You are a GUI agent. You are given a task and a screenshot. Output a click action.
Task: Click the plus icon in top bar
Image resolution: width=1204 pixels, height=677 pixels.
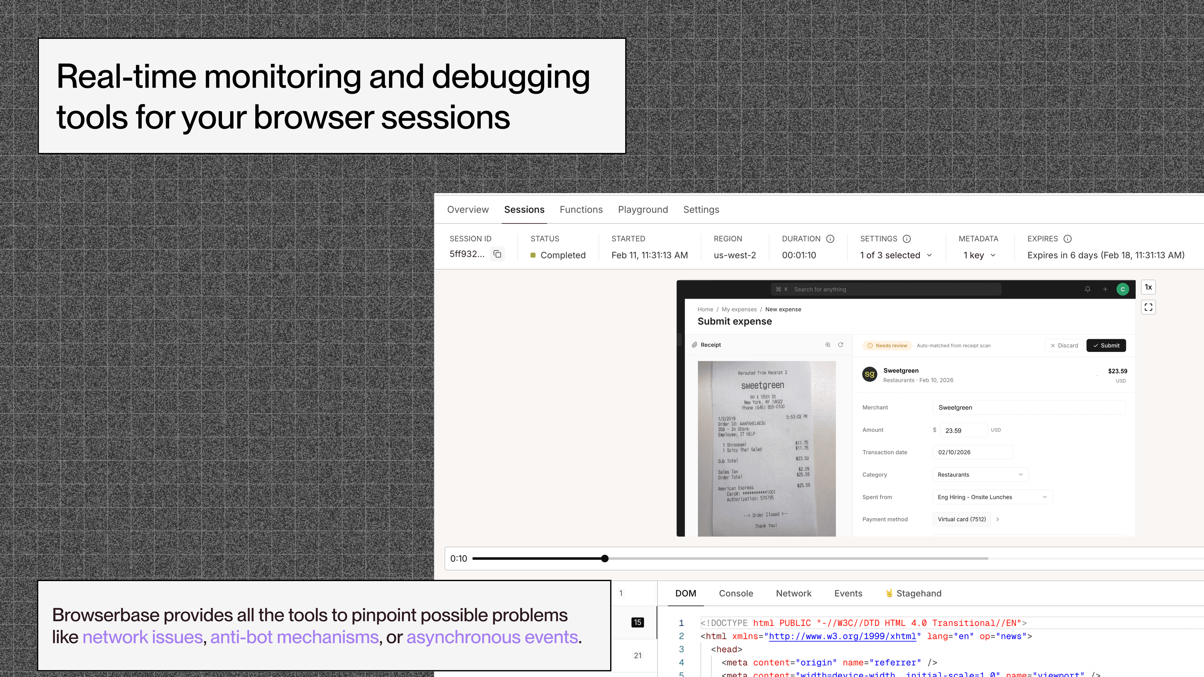tap(1105, 289)
